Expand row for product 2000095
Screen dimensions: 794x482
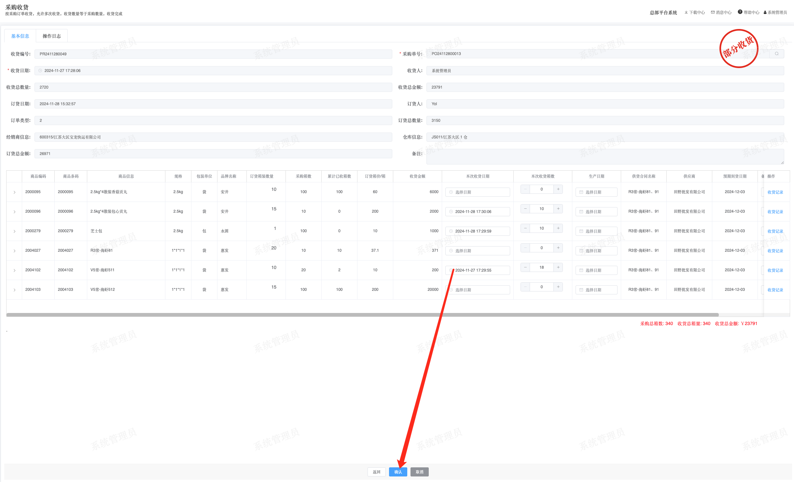[x=14, y=192]
